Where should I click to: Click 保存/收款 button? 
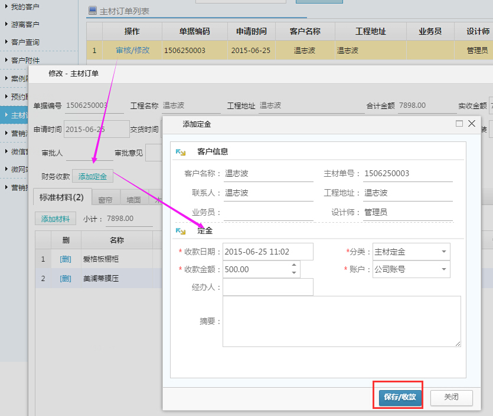tap(400, 397)
